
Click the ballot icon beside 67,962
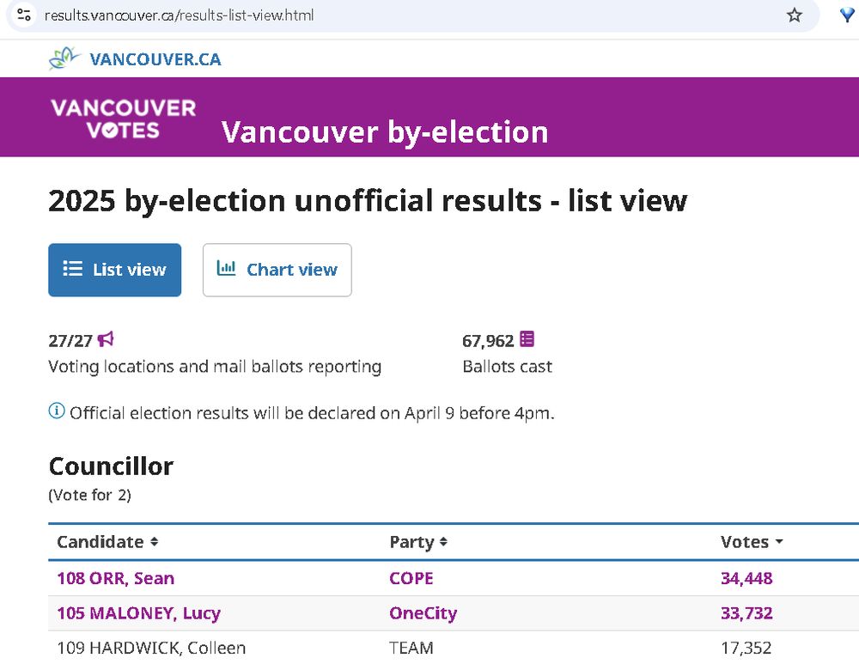tap(527, 339)
